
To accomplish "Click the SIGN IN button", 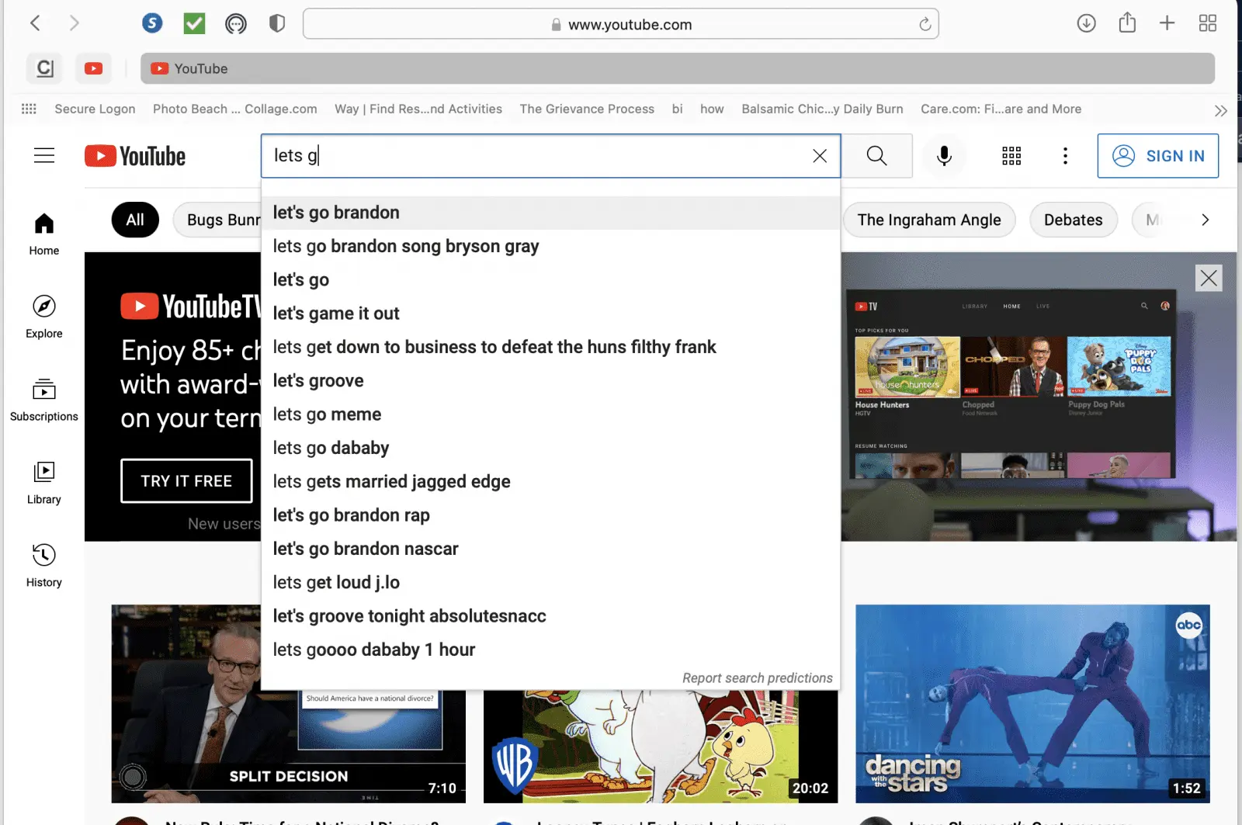I will [1157, 156].
